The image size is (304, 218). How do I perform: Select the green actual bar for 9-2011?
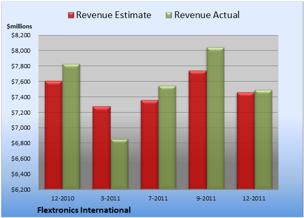pyautogui.click(x=216, y=118)
